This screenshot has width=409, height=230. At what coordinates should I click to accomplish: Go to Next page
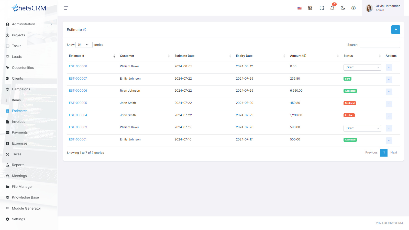pyautogui.click(x=394, y=152)
